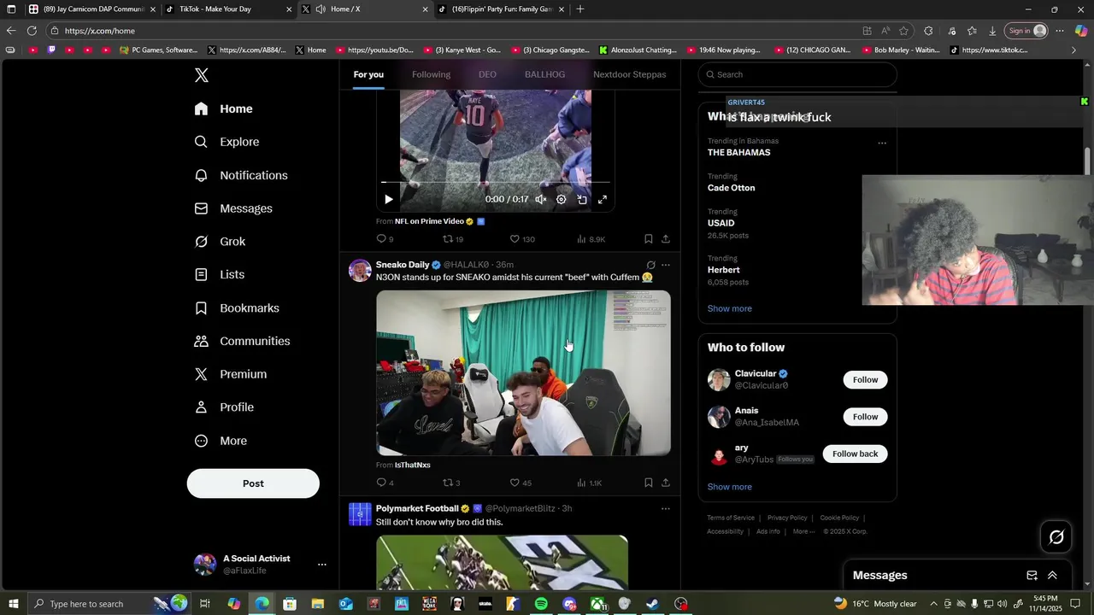Reply to the Sneako Daily post
The width and height of the screenshot is (1094, 615).
click(x=385, y=483)
